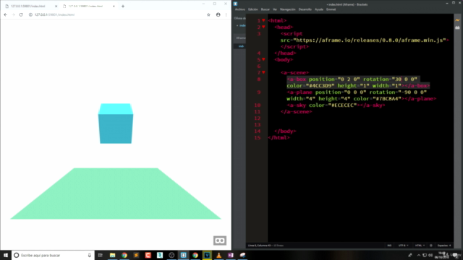Click the blue box in the A-Frame scene
This screenshot has height=260, width=463.
pos(116,123)
